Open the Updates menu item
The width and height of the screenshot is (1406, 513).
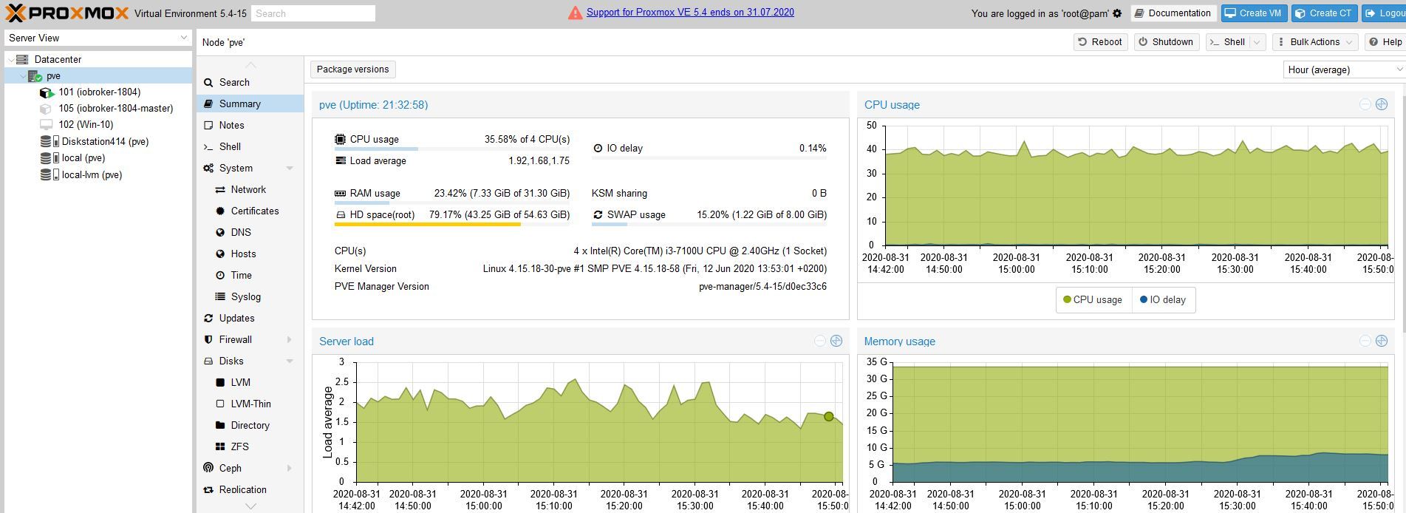coord(250,318)
